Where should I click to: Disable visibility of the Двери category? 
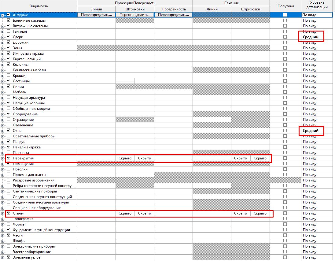pos(9,37)
